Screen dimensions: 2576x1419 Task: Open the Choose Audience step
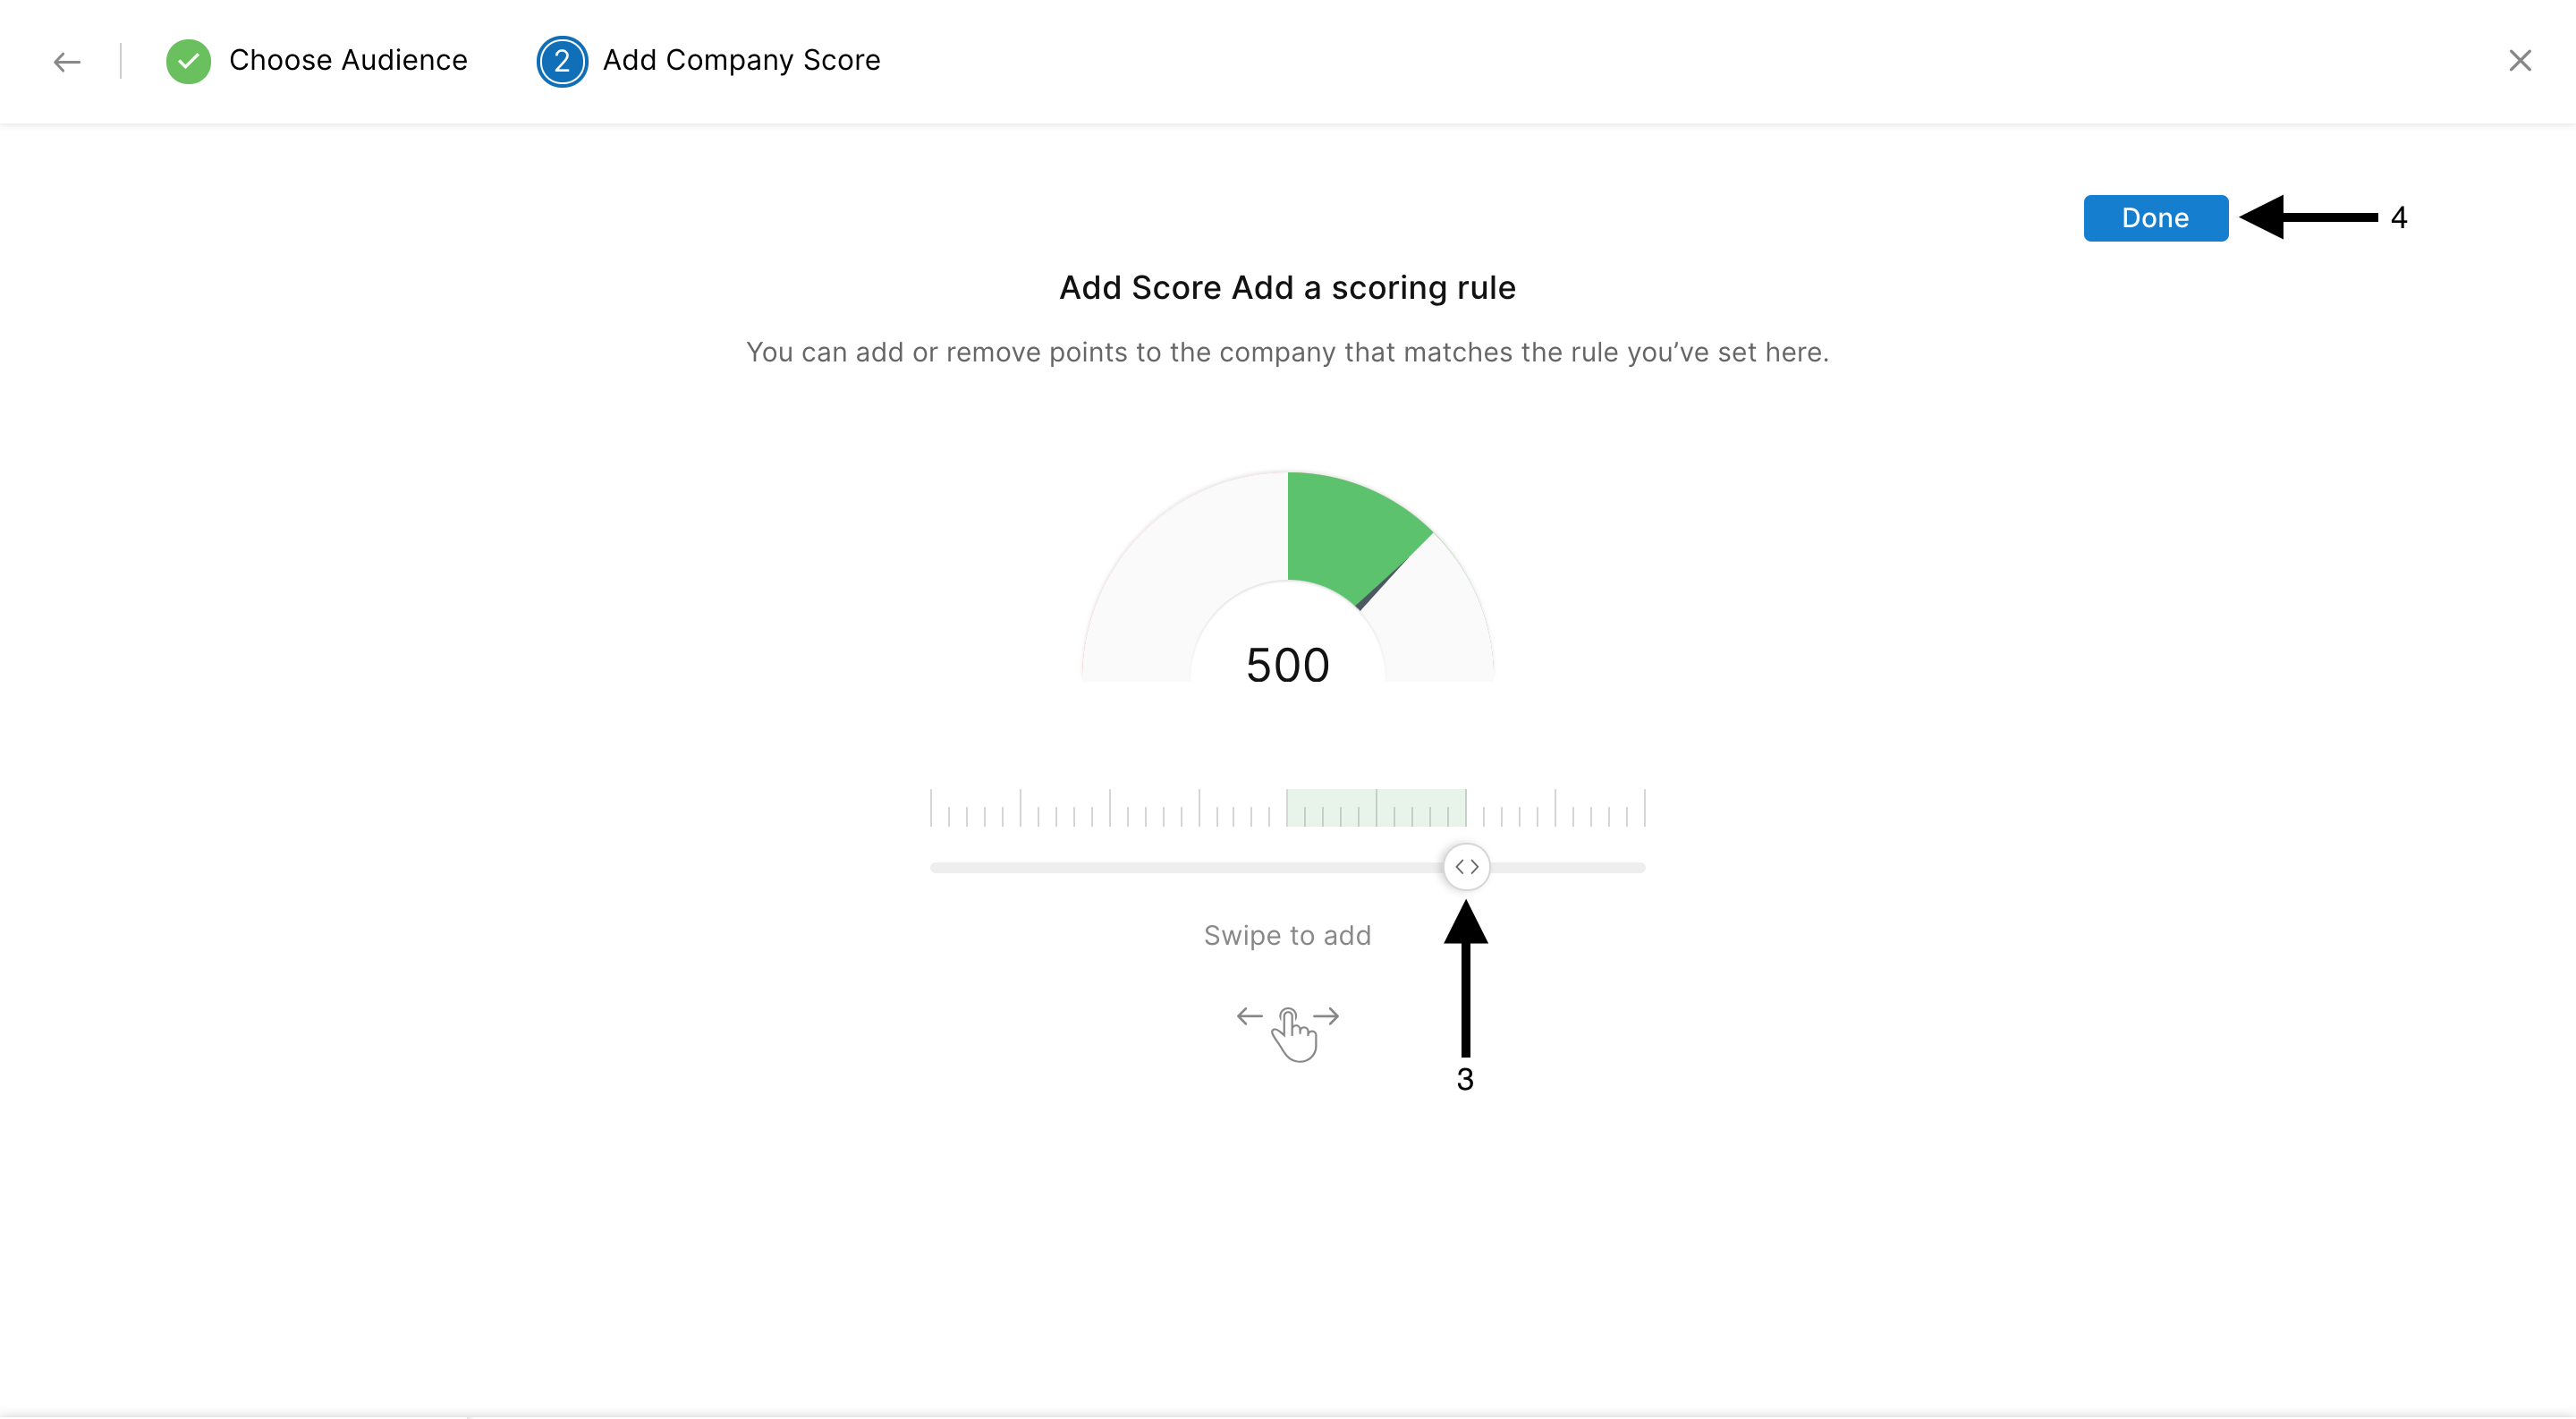348,61
